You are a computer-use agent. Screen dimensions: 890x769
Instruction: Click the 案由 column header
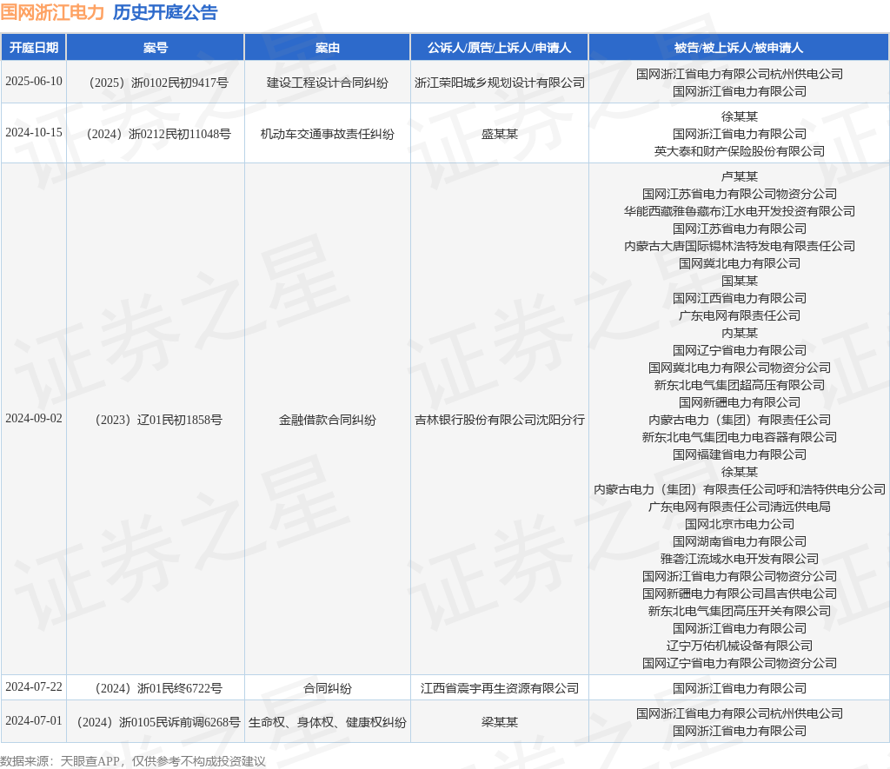tap(328, 48)
